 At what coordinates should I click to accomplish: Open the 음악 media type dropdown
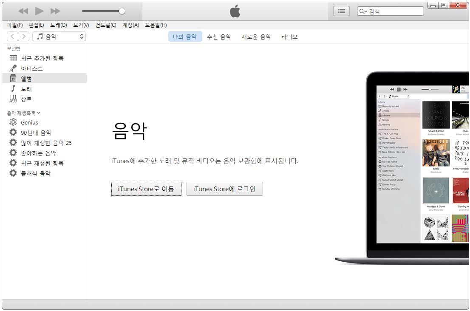click(59, 37)
